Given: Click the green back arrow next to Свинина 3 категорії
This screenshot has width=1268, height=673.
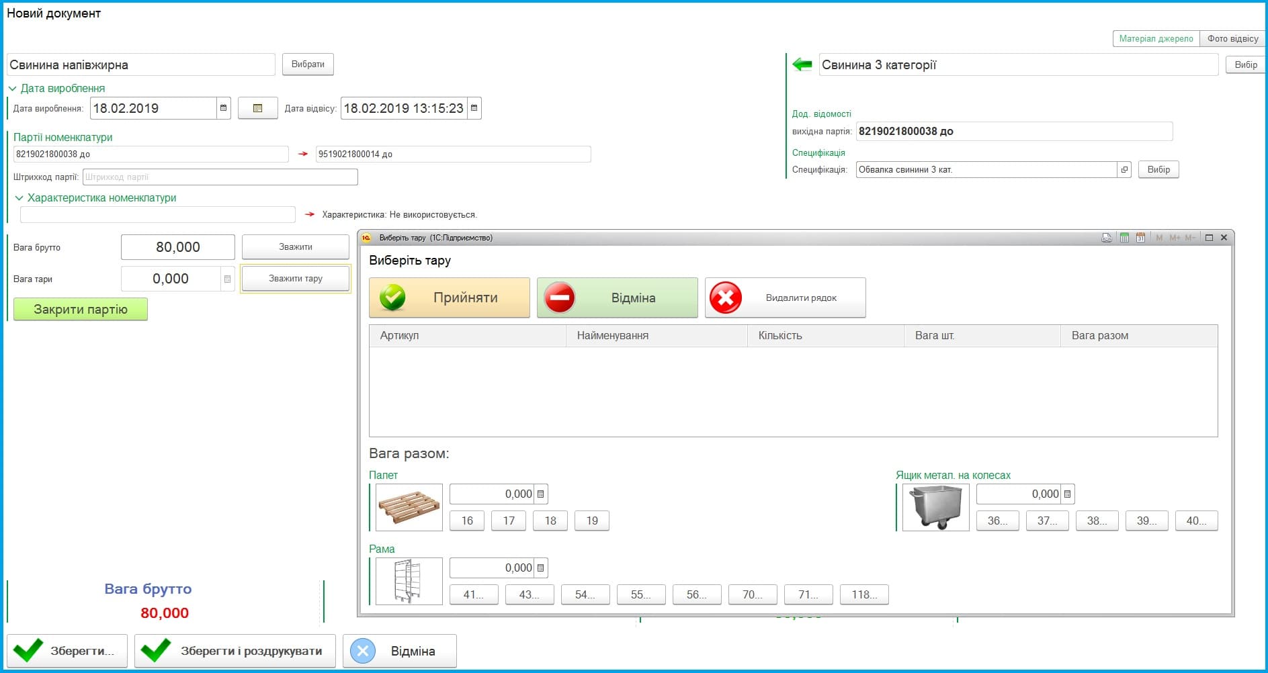Looking at the screenshot, I should [x=802, y=64].
